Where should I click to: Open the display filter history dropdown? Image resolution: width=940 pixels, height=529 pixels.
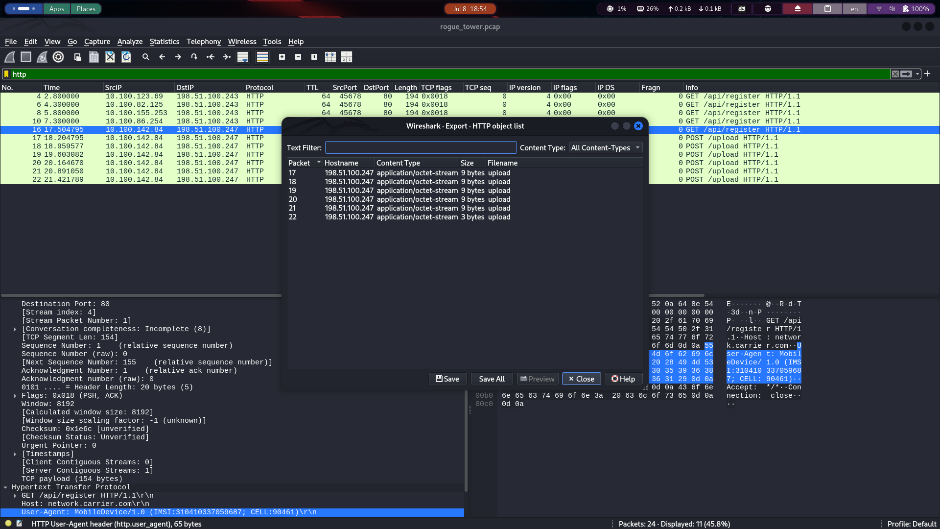917,74
